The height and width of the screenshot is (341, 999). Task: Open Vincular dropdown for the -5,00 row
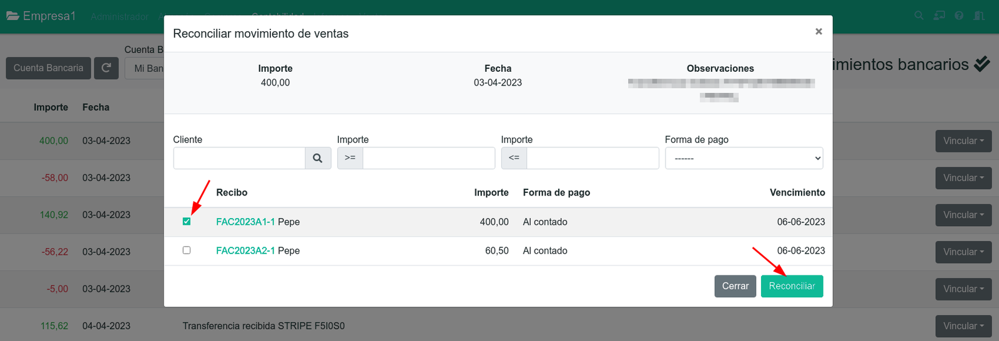click(x=963, y=289)
